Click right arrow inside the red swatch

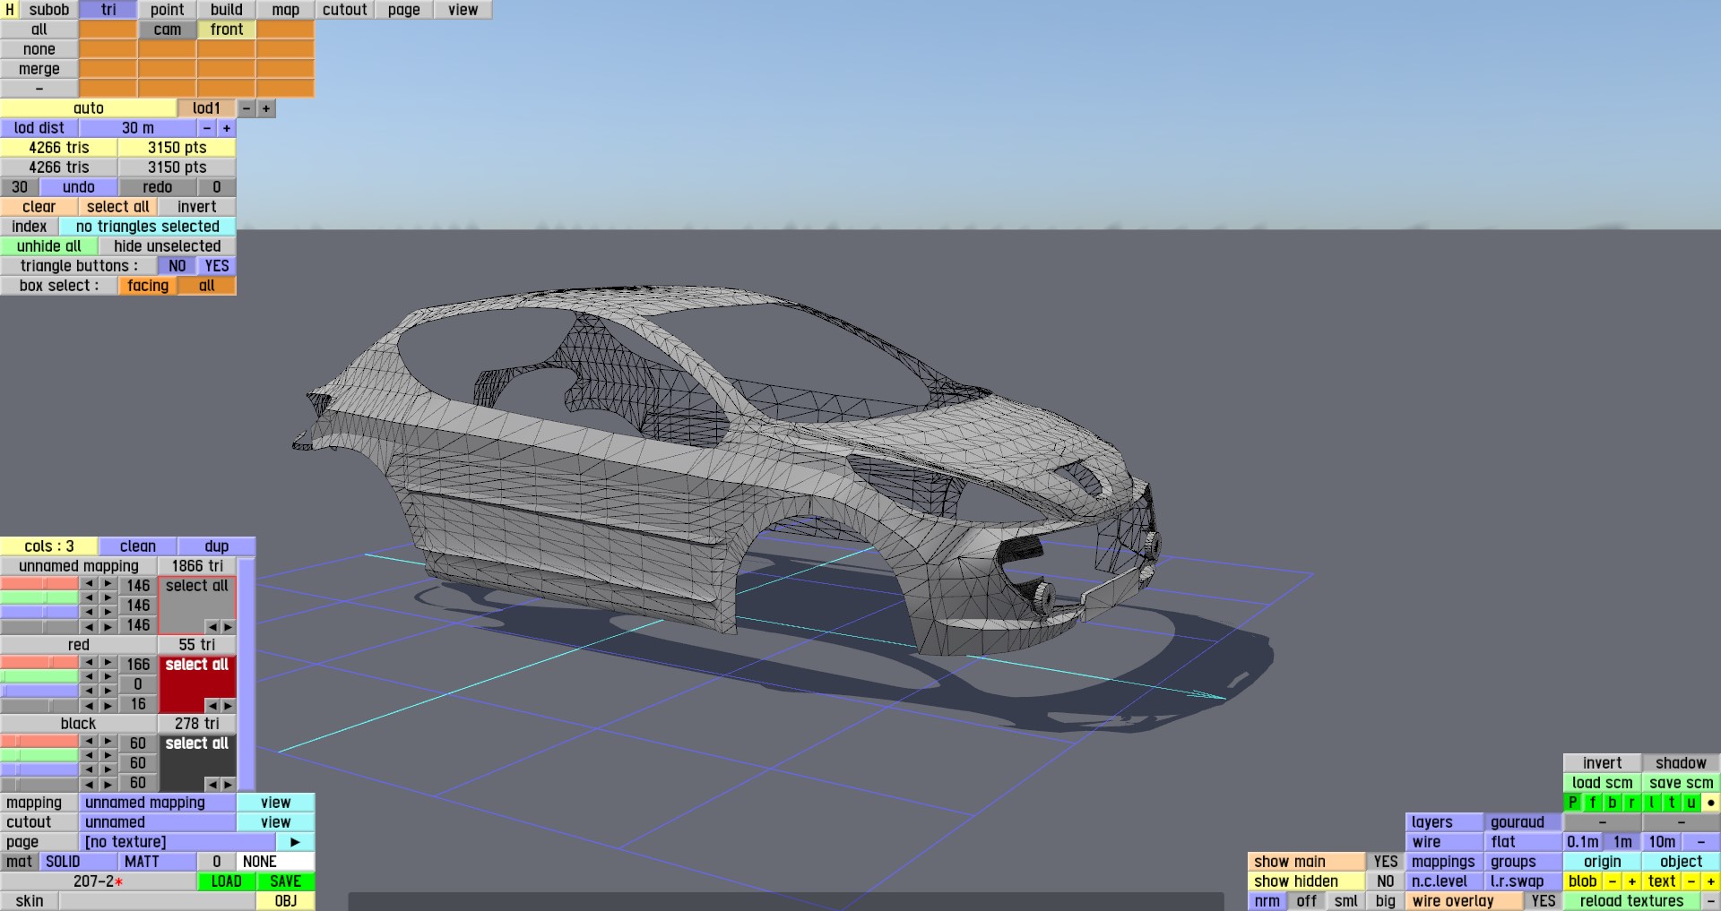[x=228, y=706]
